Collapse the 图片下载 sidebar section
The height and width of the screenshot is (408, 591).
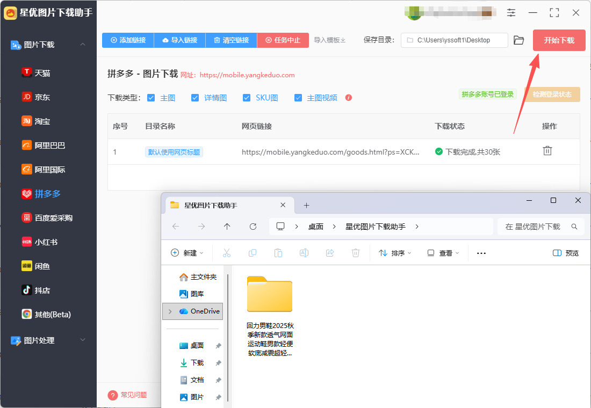[x=82, y=45]
